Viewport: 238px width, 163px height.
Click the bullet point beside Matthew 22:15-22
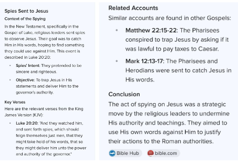pyautogui.click(x=117, y=30)
